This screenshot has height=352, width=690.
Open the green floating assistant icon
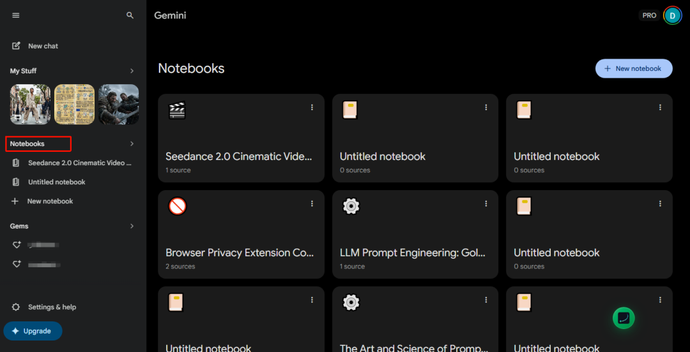pos(624,318)
